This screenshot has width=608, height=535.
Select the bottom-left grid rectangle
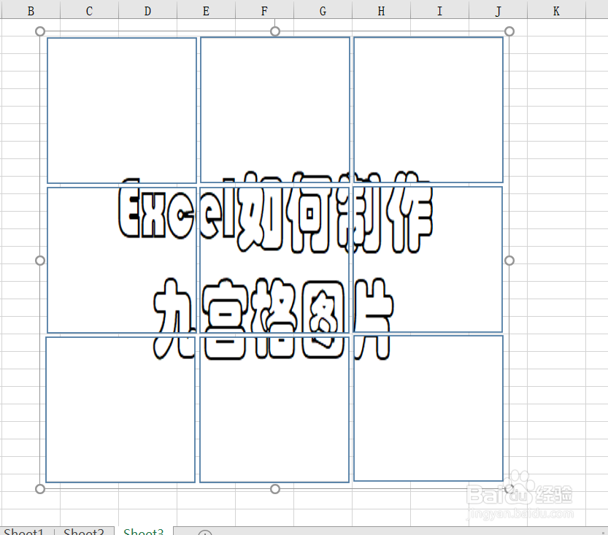(x=120, y=409)
